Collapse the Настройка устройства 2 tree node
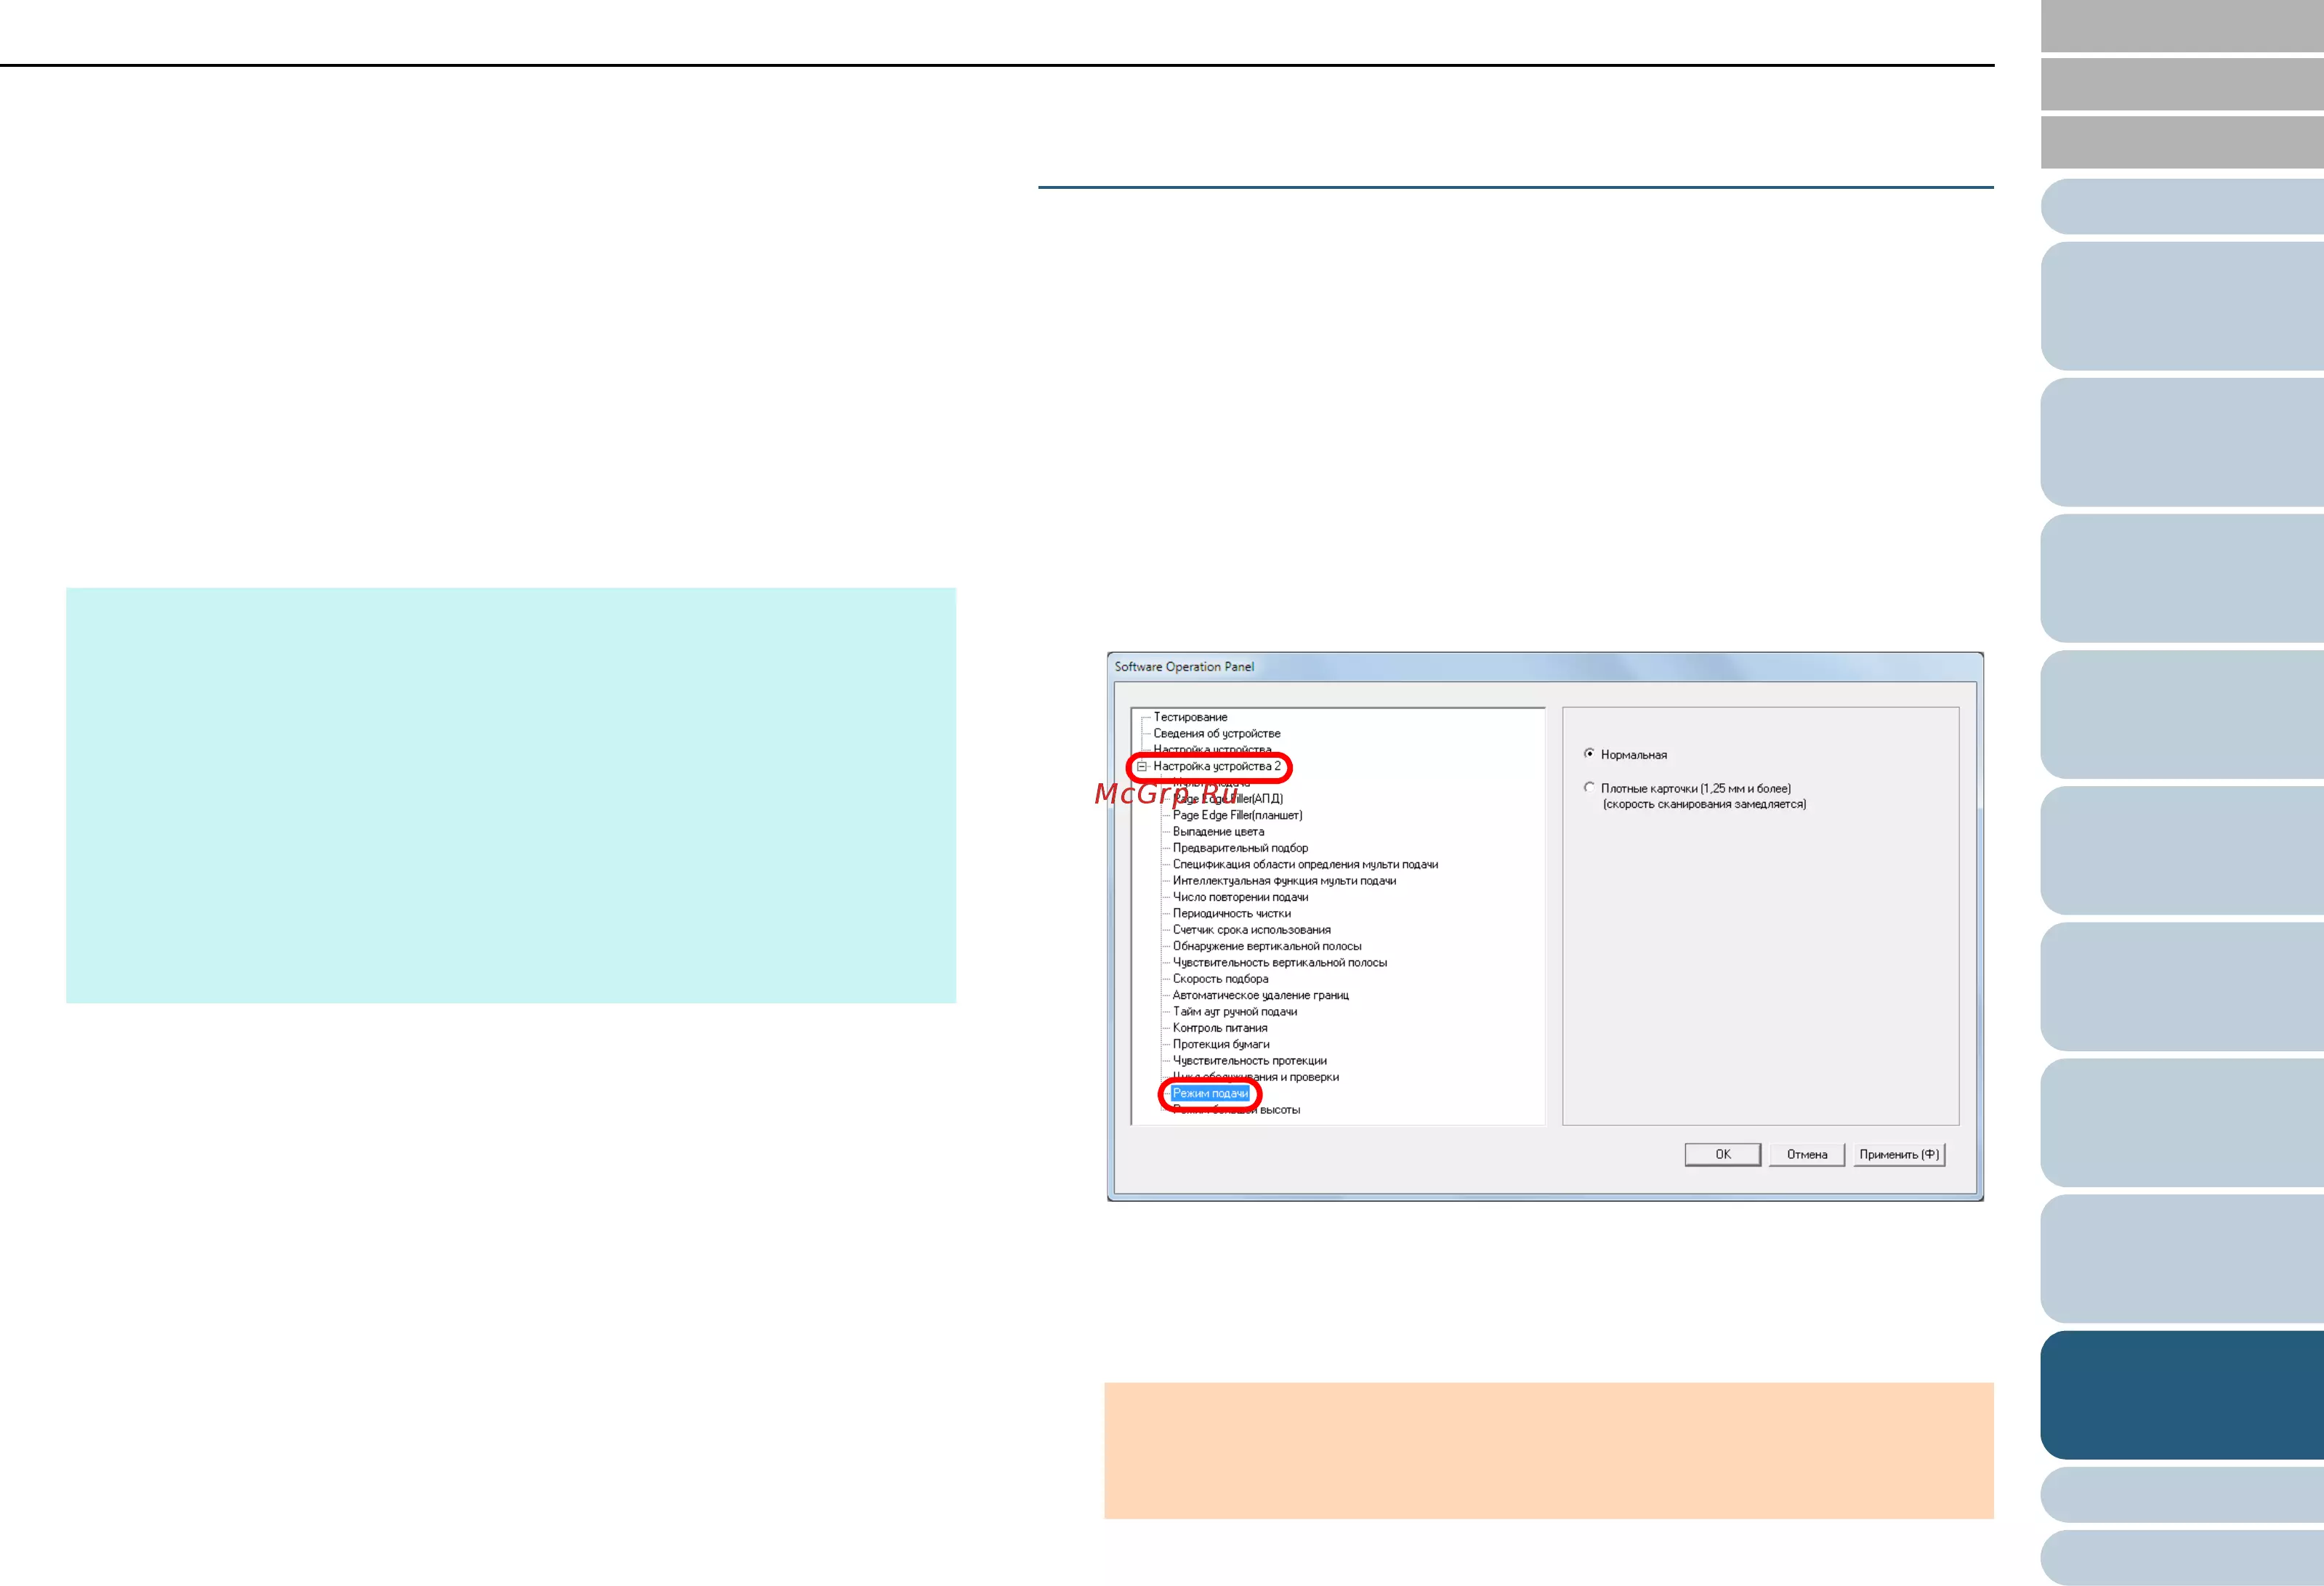This screenshot has height=1586, width=2324. 1141,767
